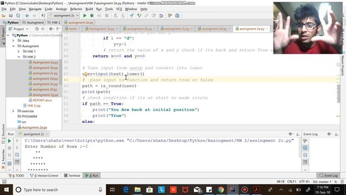Viewport: 346px width, 195px height.
Task: Open the Version Control tool window
Action: 44,175
